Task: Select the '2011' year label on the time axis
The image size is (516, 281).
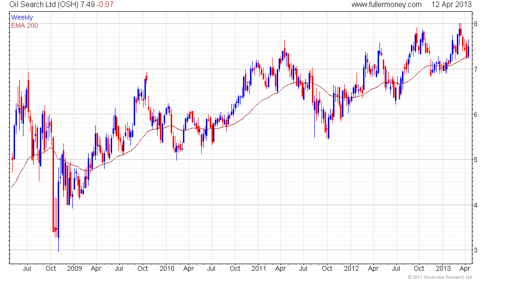Action: (258, 268)
